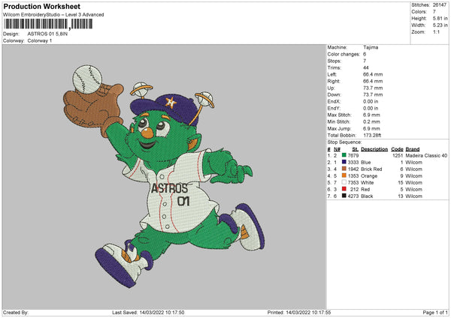This screenshot has height=318, width=451.
Task: Click the design barcode
Action: click(48, 24)
